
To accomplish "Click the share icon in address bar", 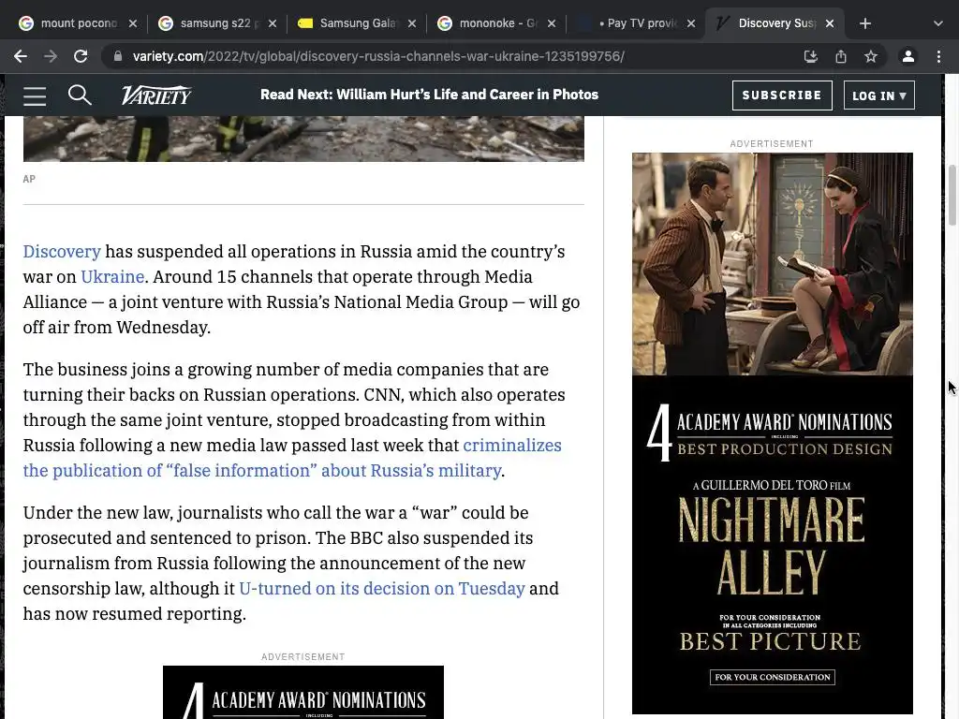I will pos(841,56).
